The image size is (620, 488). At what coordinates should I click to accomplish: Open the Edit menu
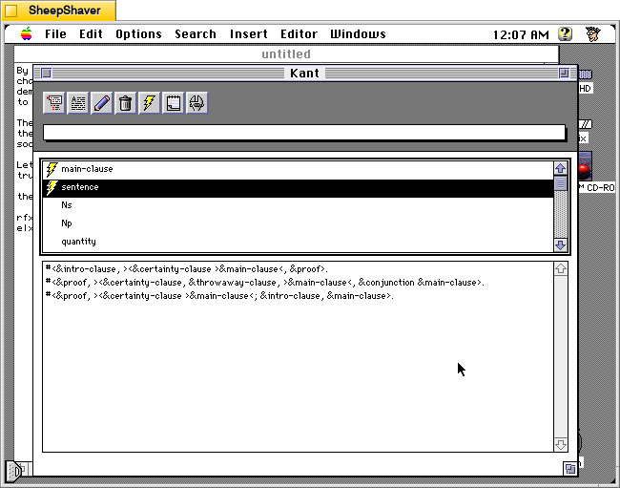coord(91,34)
